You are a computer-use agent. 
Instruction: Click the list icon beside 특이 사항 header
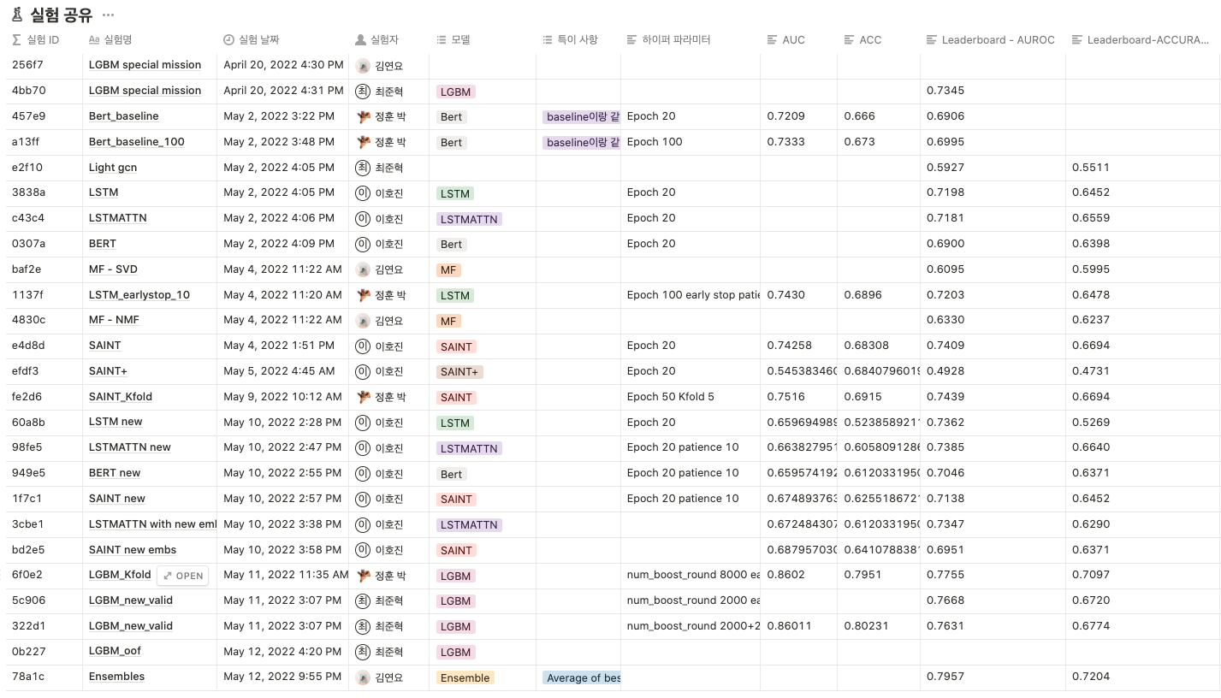click(546, 39)
